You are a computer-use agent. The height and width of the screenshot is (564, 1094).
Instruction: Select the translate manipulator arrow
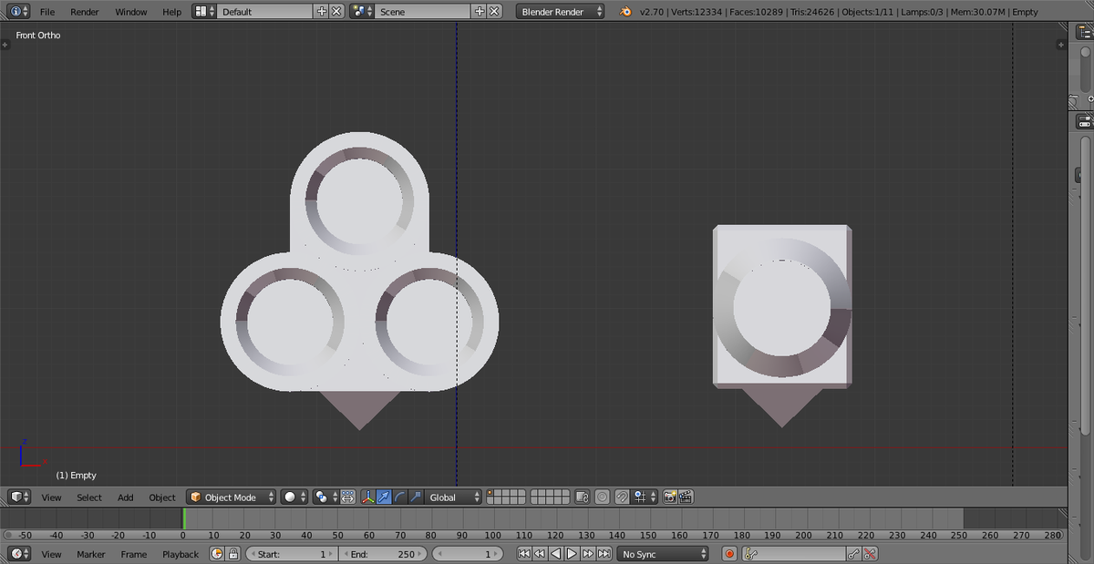(384, 497)
